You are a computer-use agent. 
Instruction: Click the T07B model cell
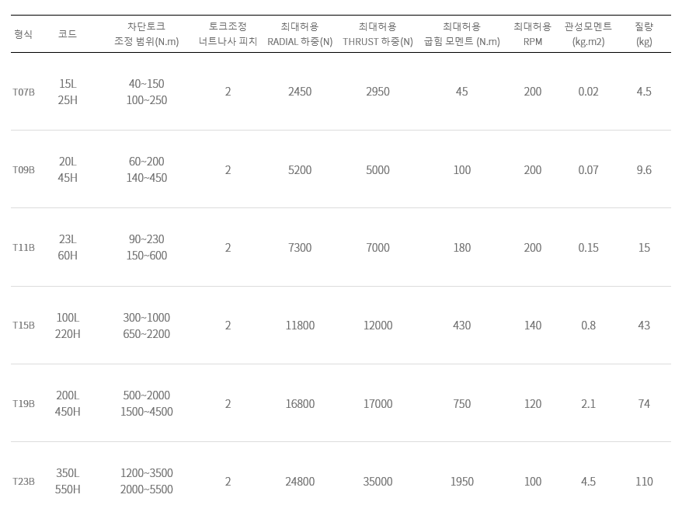[x=23, y=92]
